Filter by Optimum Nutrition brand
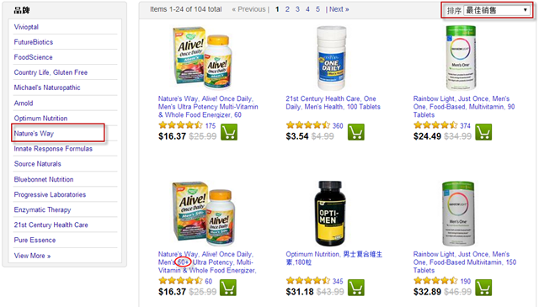Screen dimensions: 539x307 point(40,118)
